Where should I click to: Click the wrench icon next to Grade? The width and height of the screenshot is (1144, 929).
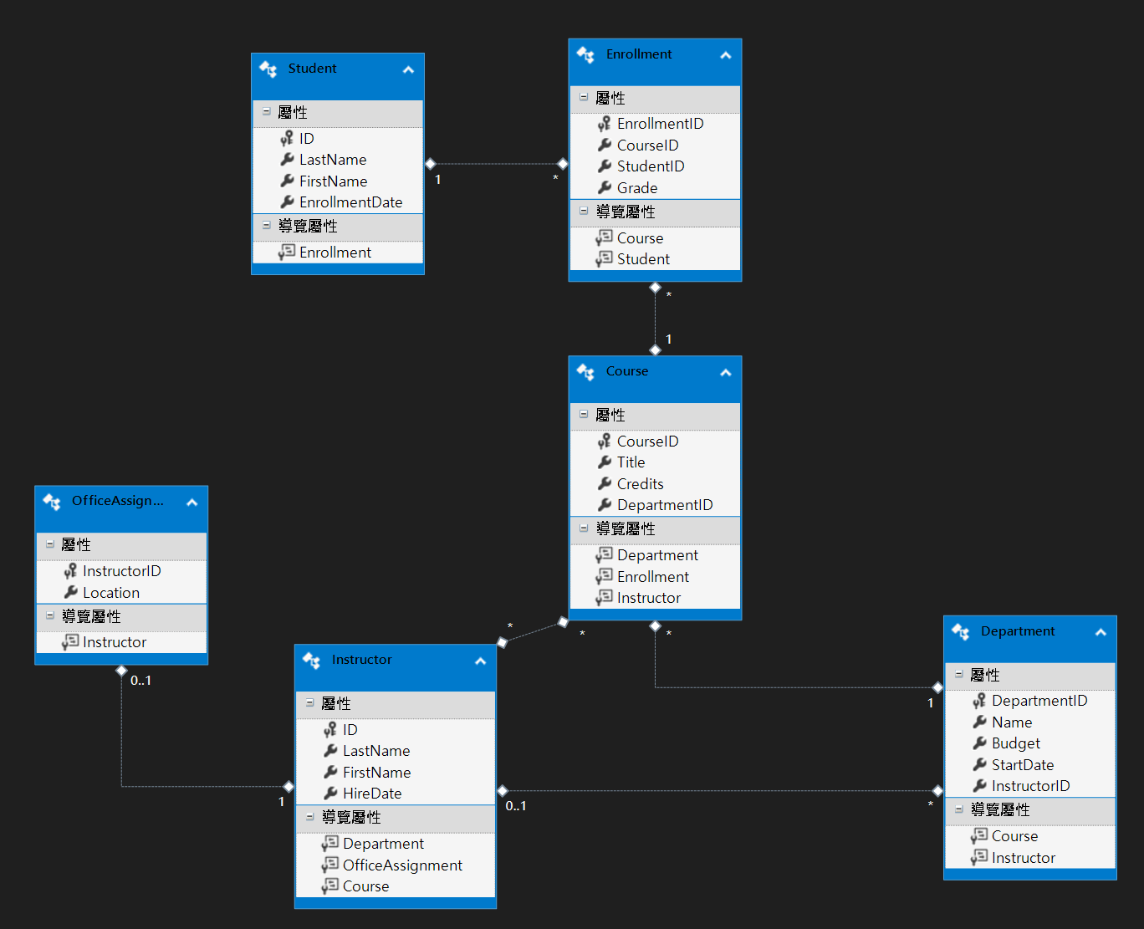[605, 188]
